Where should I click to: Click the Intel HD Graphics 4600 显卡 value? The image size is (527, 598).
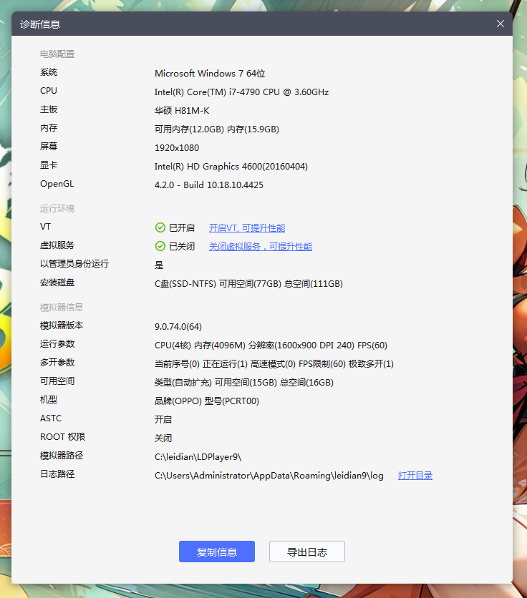point(231,167)
